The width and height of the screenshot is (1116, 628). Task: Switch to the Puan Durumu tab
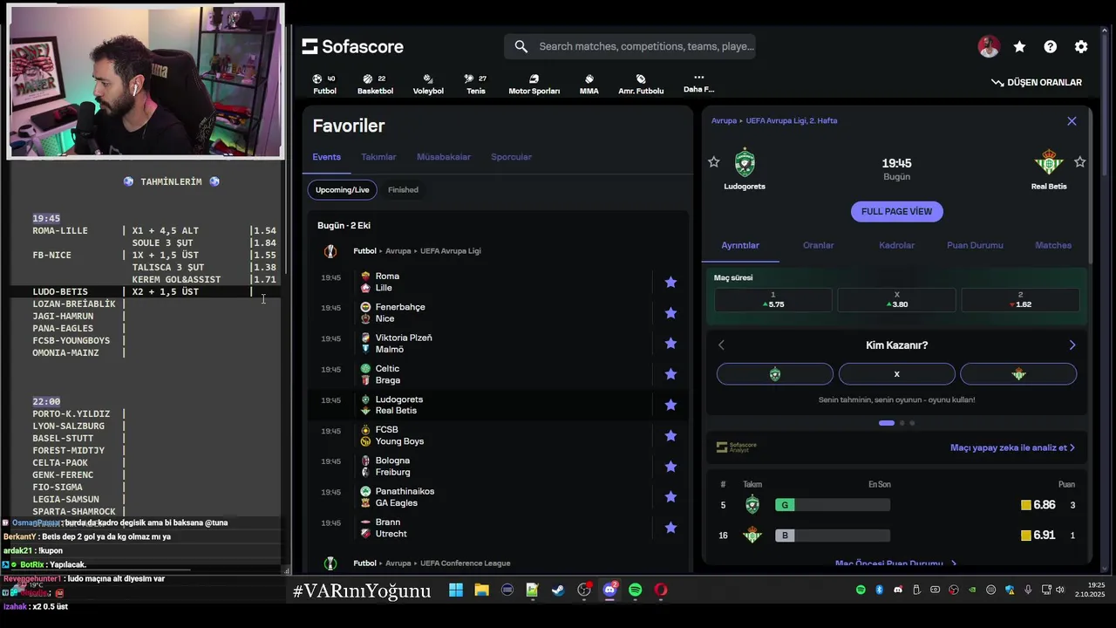click(975, 245)
